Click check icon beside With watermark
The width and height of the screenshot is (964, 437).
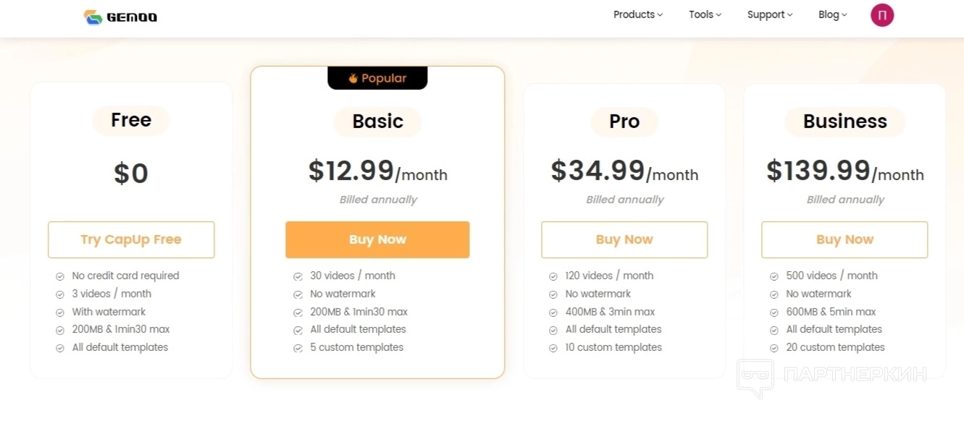[59, 313]
